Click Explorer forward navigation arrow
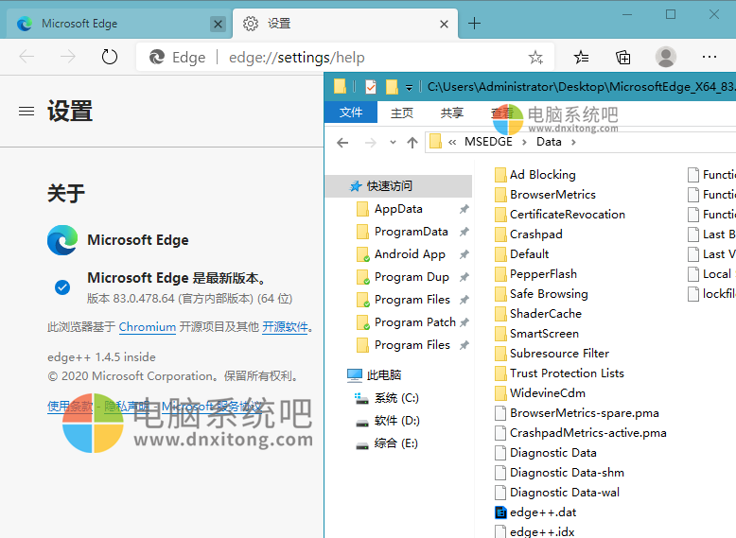 click(x=370, y=143)
